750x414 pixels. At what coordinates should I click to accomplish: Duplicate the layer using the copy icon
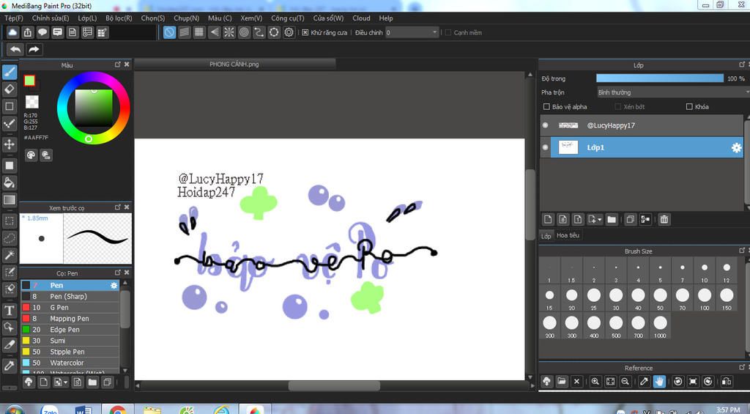point(630,219)
